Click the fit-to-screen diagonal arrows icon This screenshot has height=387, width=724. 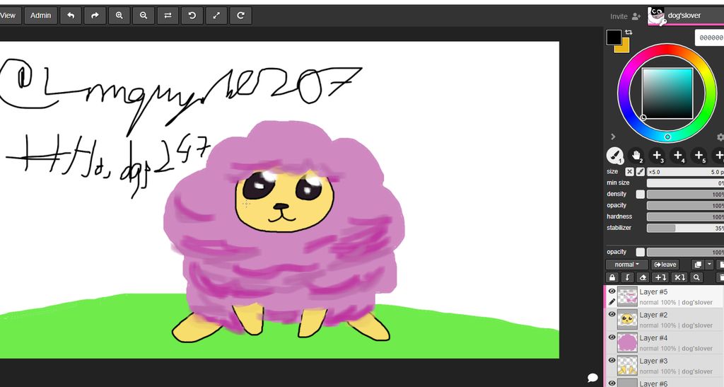[216, 16]
